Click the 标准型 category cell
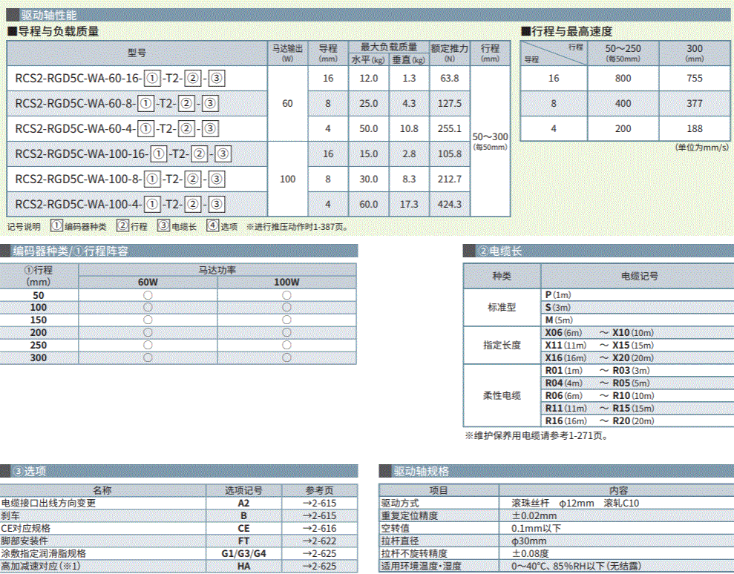This screenshot has height=574, width=734. 502,307
